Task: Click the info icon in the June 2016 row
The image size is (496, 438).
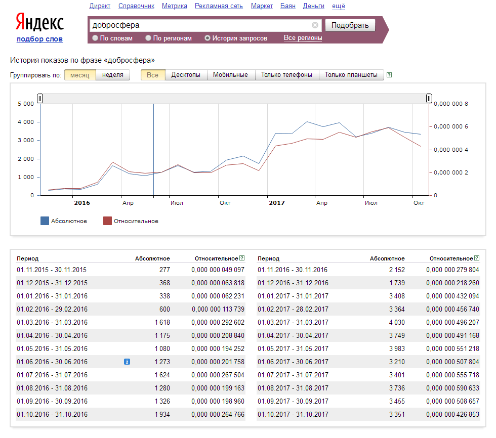Action: tap(127, 362)
